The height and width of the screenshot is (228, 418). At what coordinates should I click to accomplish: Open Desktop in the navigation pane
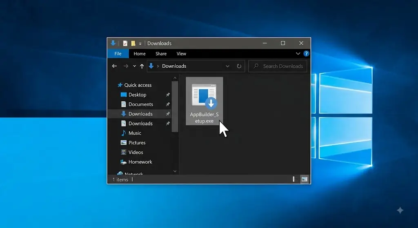click(x=137, y=95)
